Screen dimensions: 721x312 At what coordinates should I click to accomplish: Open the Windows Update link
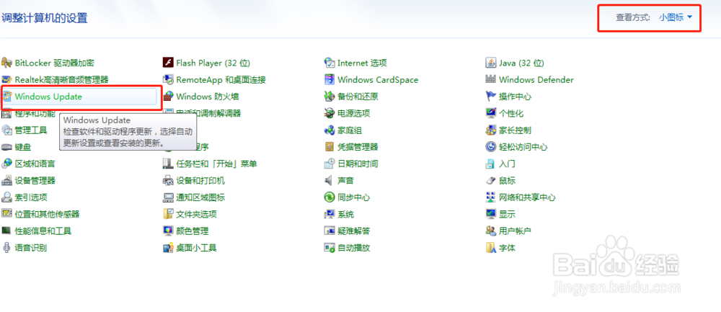pyautogui.click(x=48, y=97)
